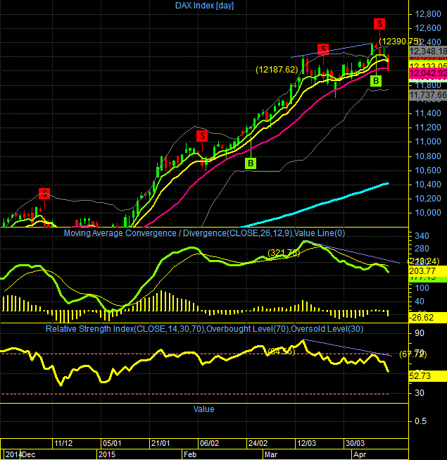Click the 90 RSI axis label
Image resolution: width=447 pixels, height=460 pixels.
(x=420, y=333)
